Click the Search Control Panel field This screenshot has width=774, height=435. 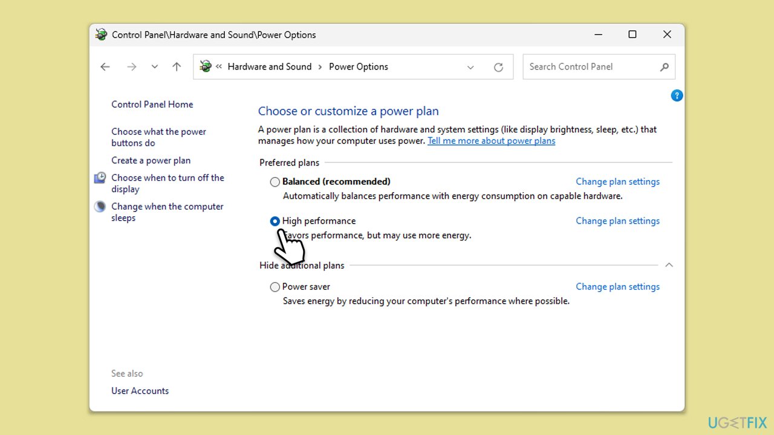(x=599, y=66)
